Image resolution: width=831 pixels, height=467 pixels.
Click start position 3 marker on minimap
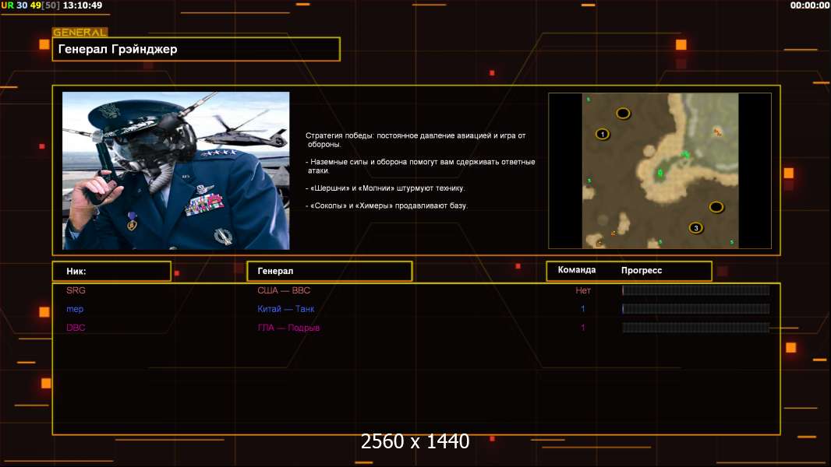point(695,228)
